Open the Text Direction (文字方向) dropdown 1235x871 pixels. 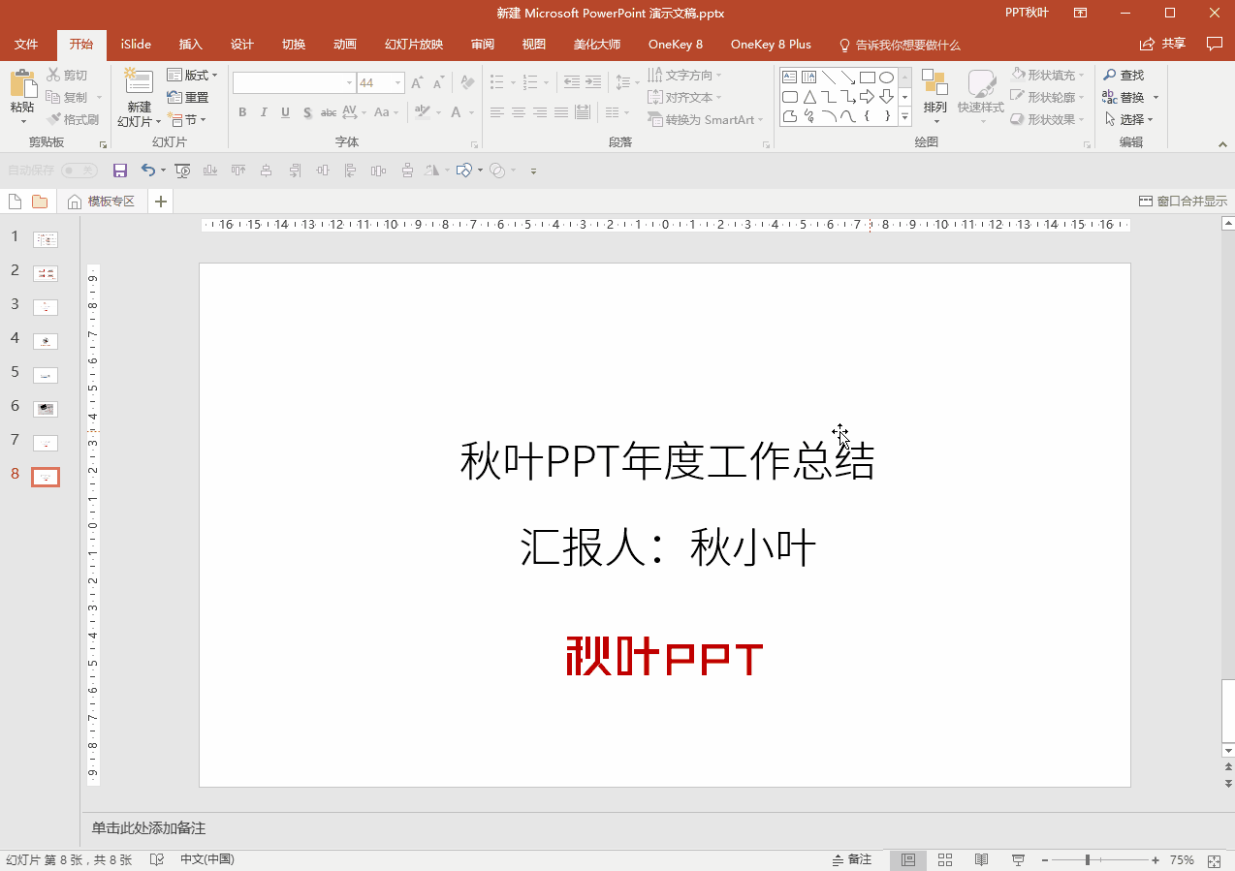point(684,75)
